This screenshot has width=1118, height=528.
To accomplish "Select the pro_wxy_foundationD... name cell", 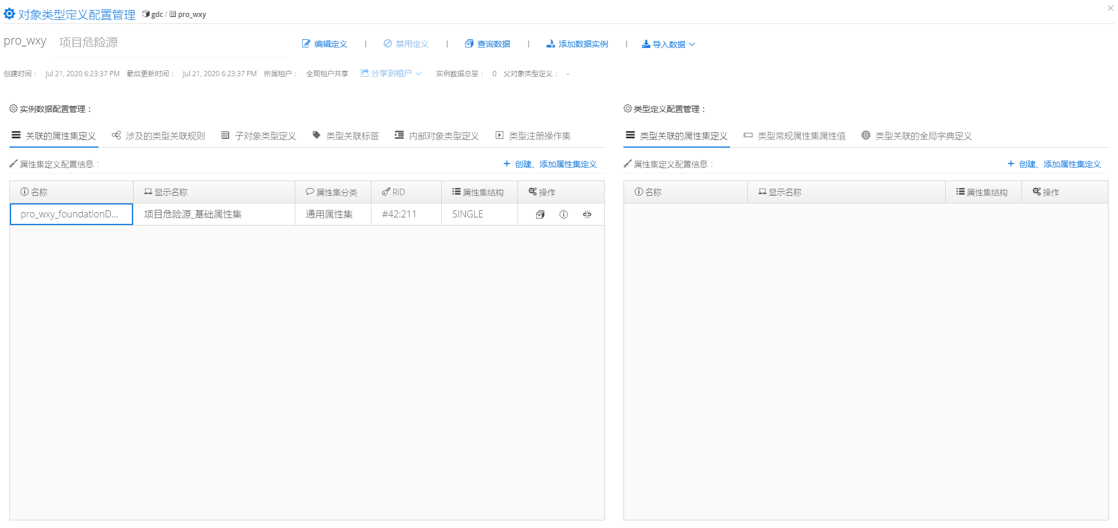I will click(71, 214).
